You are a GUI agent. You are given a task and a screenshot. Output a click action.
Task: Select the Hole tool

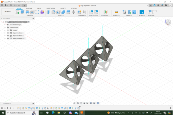pos(32,12)
